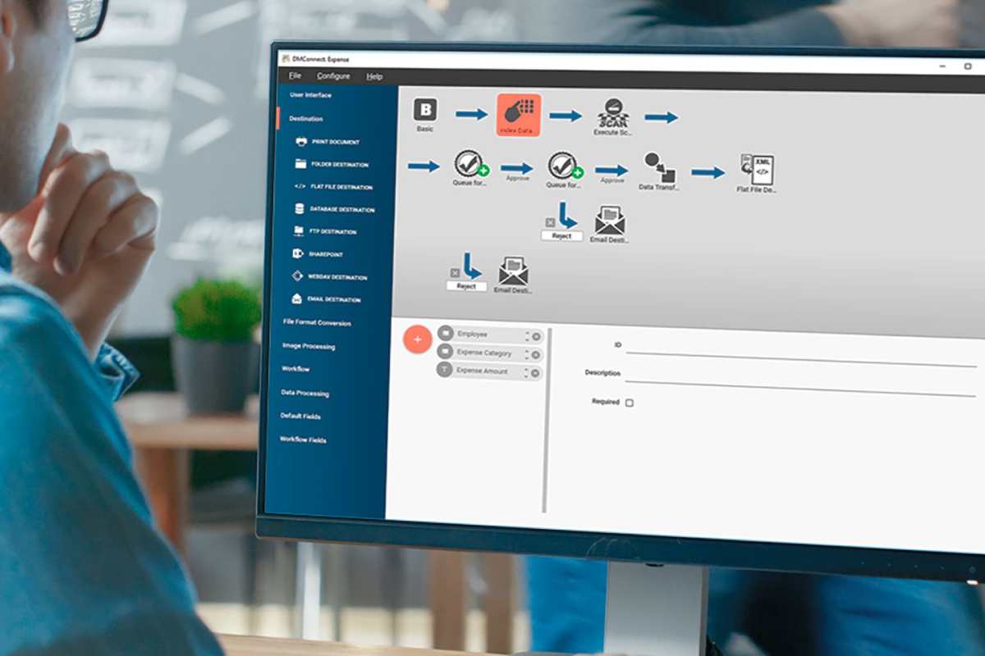Click the reorder arrows on Employee field
Viewport: 985px width, 656px height.
pyautogui.click(x=526, y=335)
